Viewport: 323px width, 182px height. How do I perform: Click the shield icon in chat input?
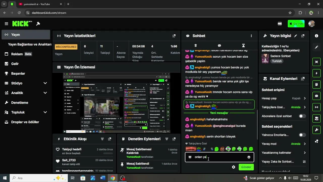(190, 157)
